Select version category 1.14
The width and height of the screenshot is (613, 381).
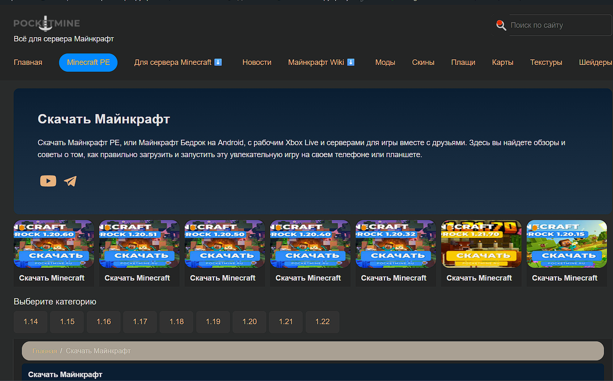31,322
